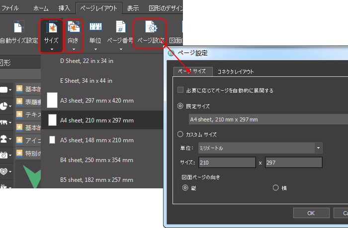This screenshot has width=348, height=228.
Task: Select the 既定サイズ radio button
Action: coord(180,106)
